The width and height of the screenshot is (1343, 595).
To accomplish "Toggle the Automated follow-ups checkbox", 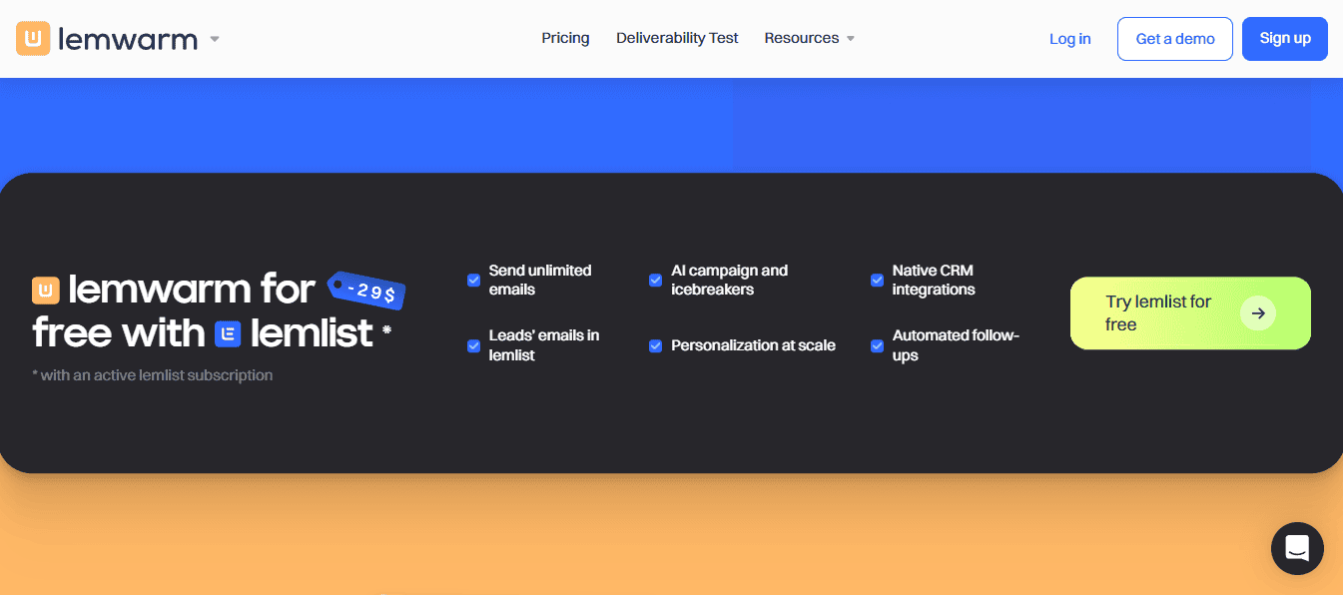I will pos(877,345).
